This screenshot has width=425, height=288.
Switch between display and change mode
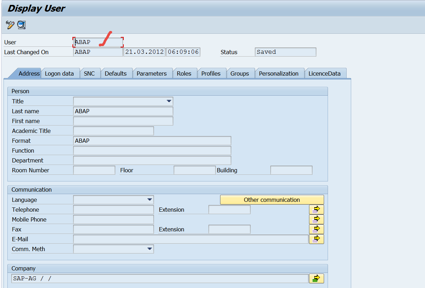point(9,25)
